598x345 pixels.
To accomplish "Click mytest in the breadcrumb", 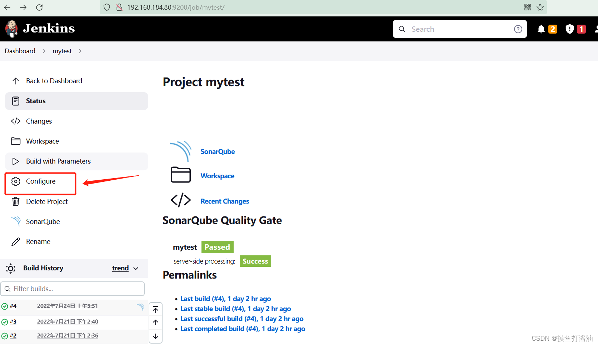I will 62,51.
